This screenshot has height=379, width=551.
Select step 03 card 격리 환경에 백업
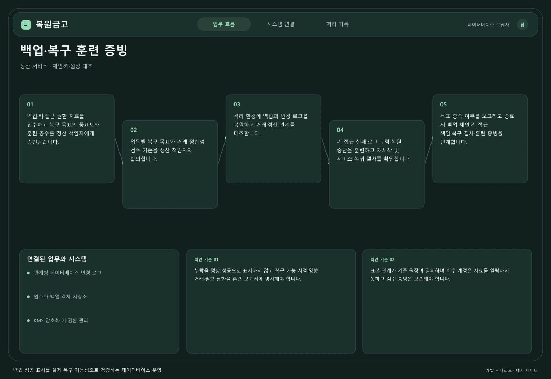point(273,139)
